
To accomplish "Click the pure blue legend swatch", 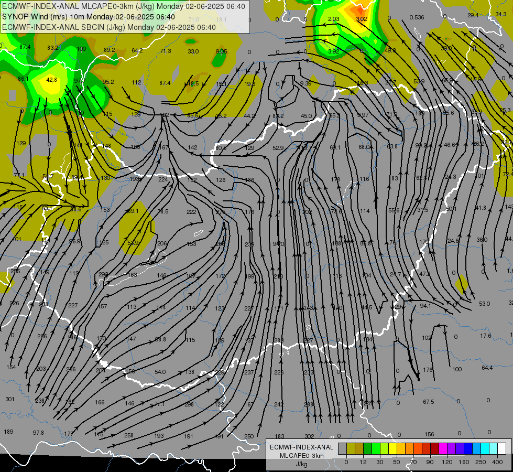I will click(468, 448).
